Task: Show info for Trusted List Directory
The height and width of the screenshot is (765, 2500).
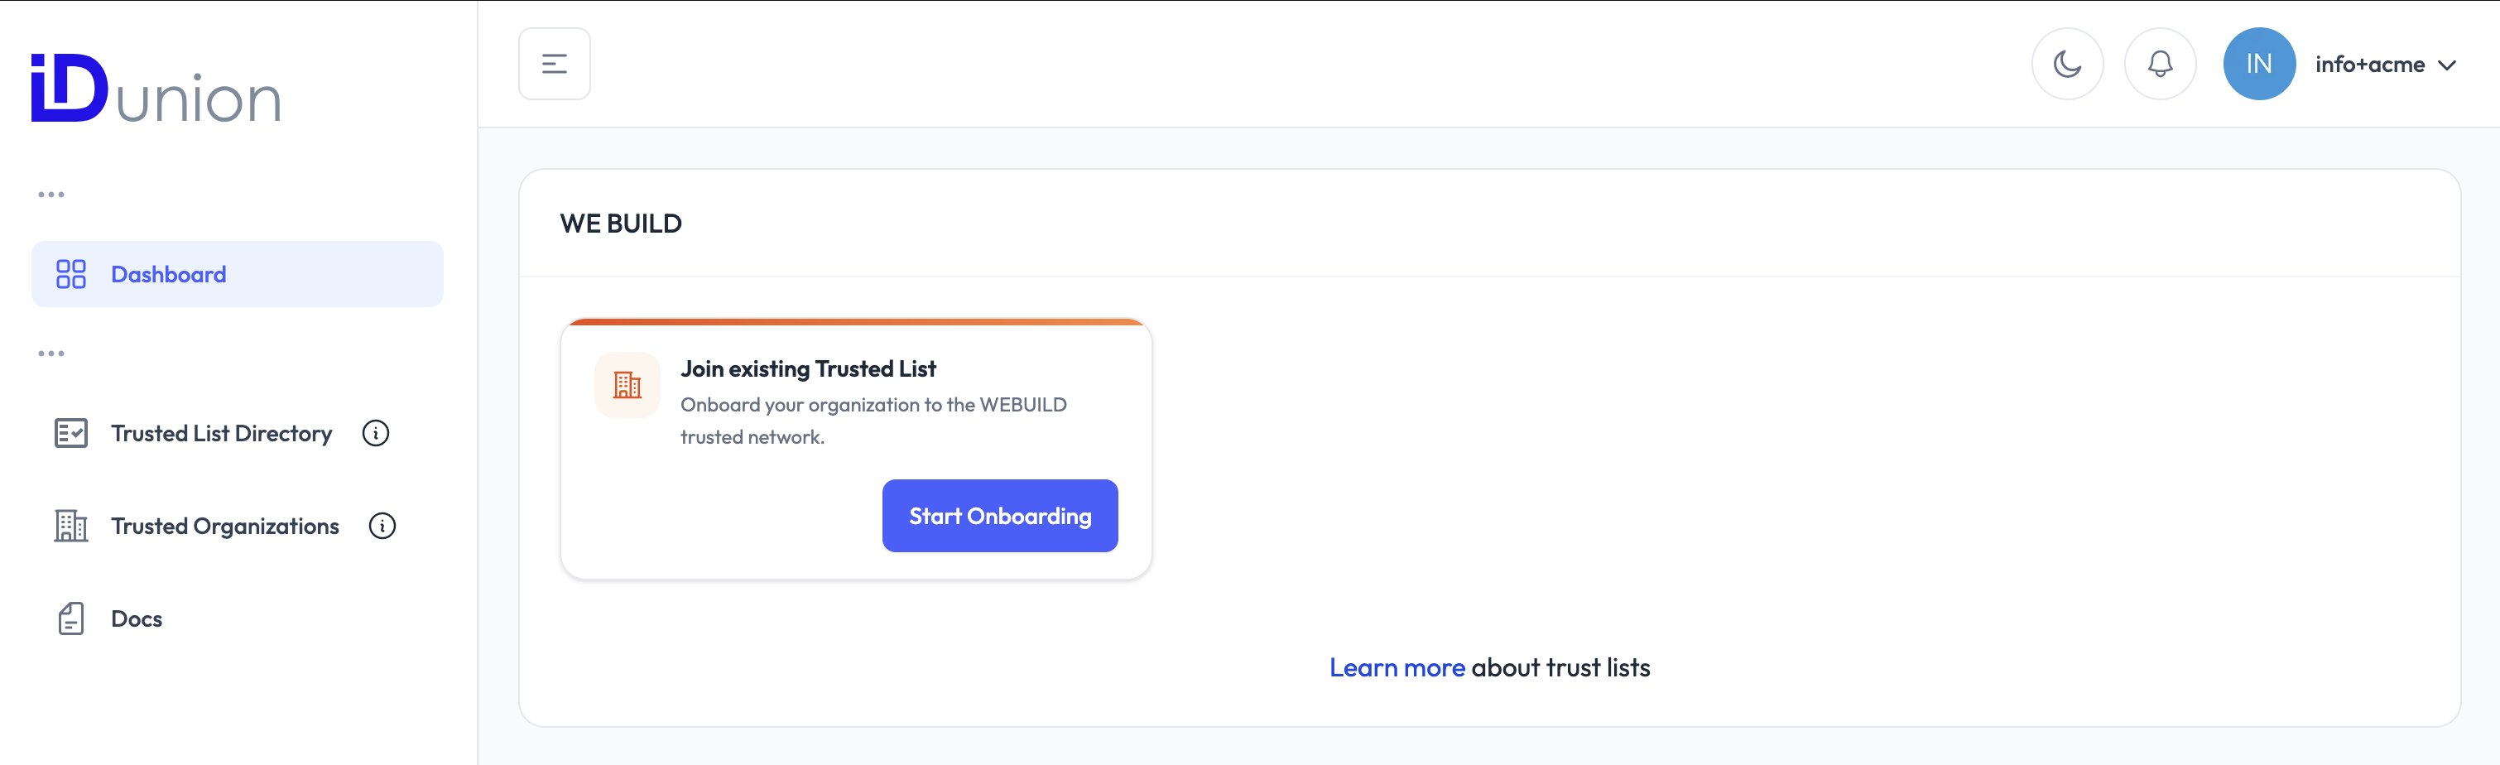Action: (x=376, y=433)
